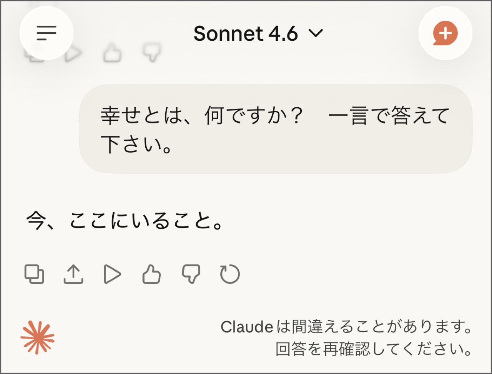Screen dimensions: 492x374
Task: Click the text "回答を再確認してください。"
Action: point(373,349)
